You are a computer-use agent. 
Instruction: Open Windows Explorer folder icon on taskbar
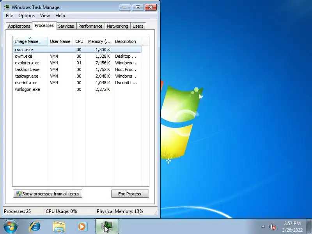pyautogui.click(x=59, y=227)
